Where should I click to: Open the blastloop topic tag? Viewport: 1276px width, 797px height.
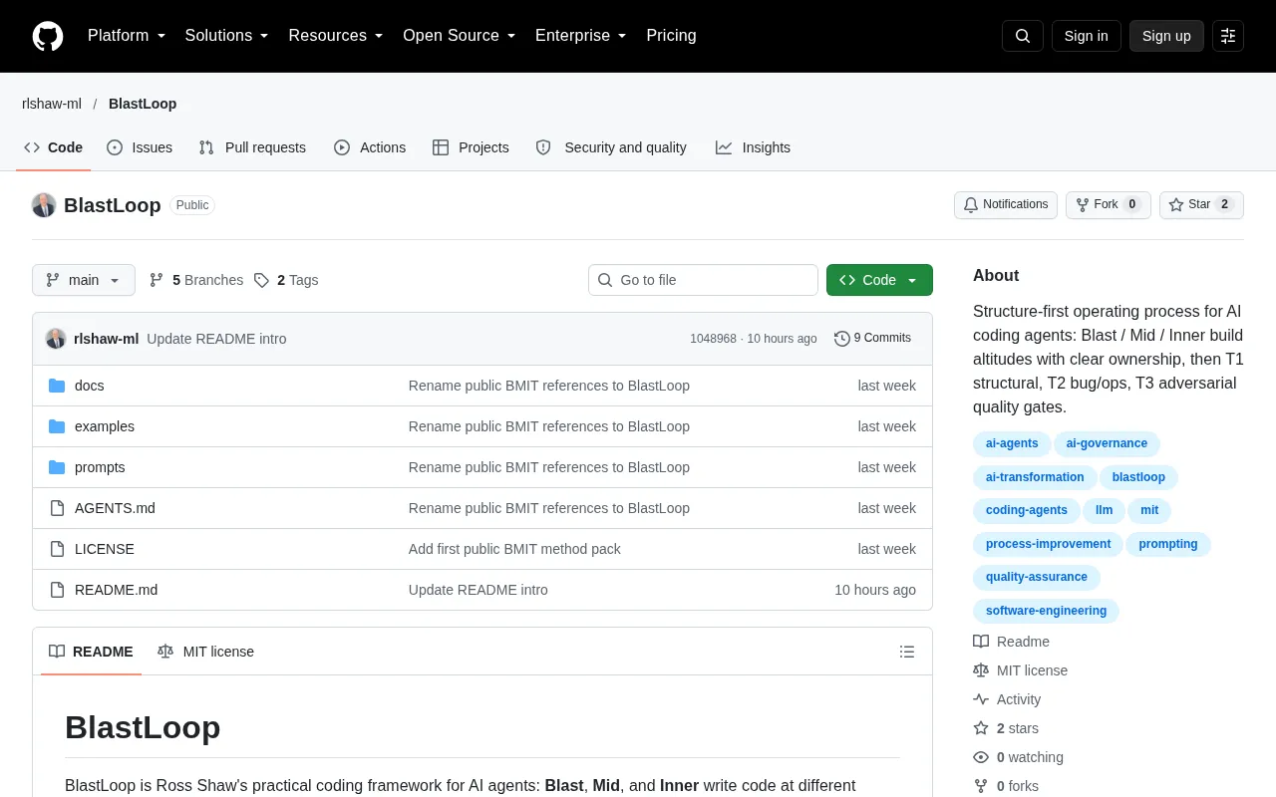[x=1138, y=477]
